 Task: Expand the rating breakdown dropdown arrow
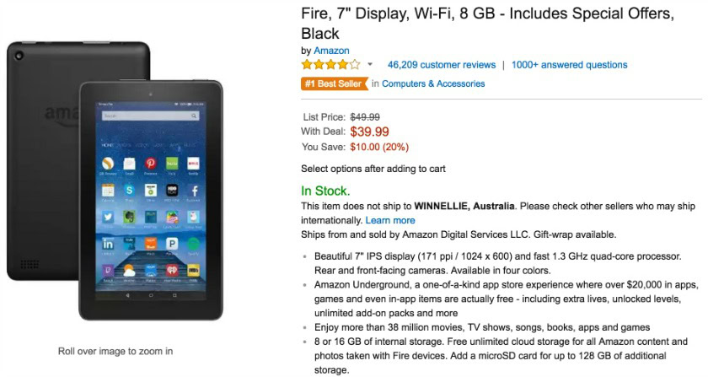pos(369,65)
